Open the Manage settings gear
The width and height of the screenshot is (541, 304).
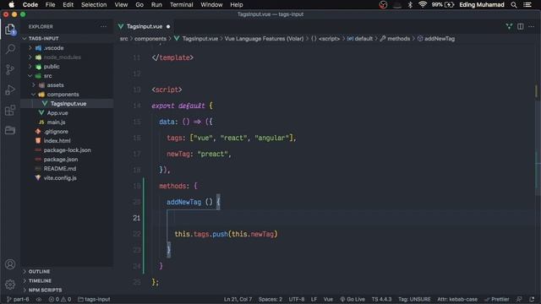click(10, 285)
